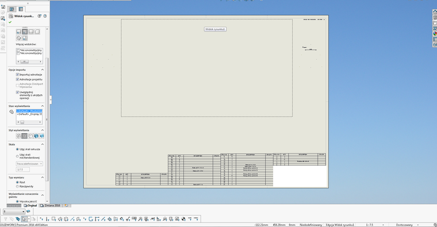Toggle Importuj adnotacje checkbox
This screenshot has height=227, width=437.
[x=17, y=75]
